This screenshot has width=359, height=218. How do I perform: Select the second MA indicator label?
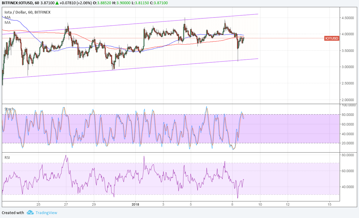coord(8,22)
